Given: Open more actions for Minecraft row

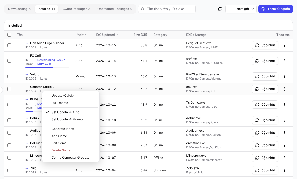Looking at the screenshot, I should pos(284,158).
